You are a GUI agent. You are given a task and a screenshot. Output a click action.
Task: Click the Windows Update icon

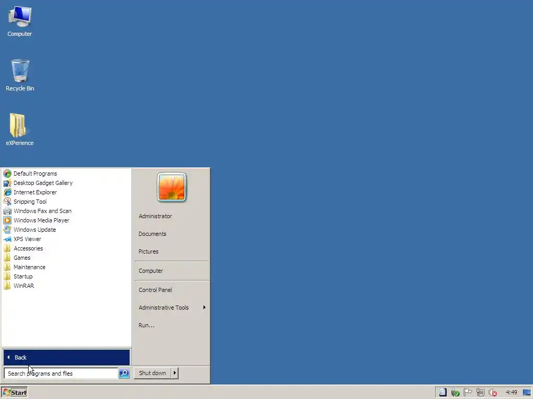coord(7,230)
